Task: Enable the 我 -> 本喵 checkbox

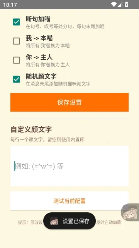Action: 16,41
